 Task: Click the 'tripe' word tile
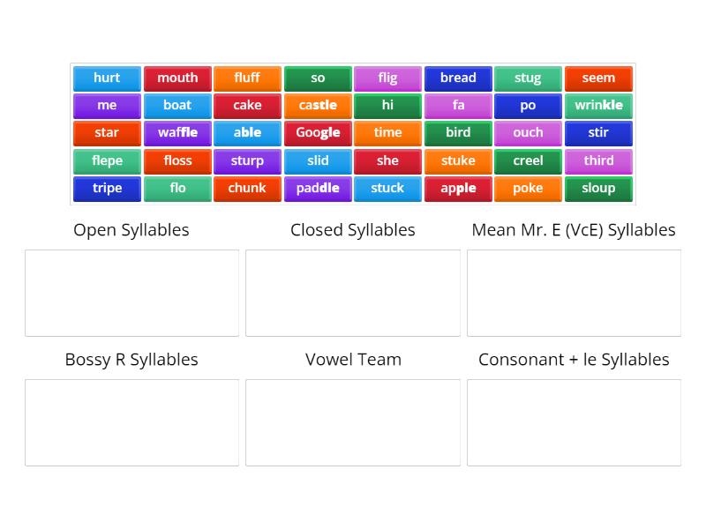pyautogui.click(x=107, y=189)
